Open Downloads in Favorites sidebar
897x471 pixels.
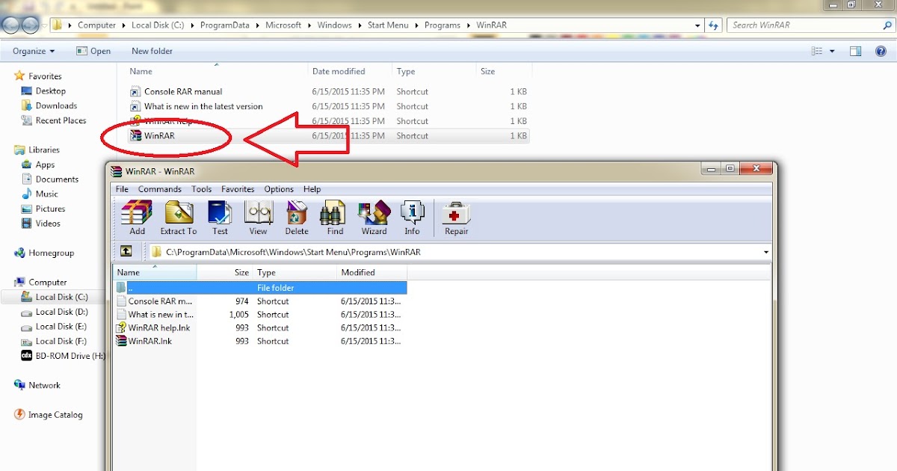(x=49, y=105)
